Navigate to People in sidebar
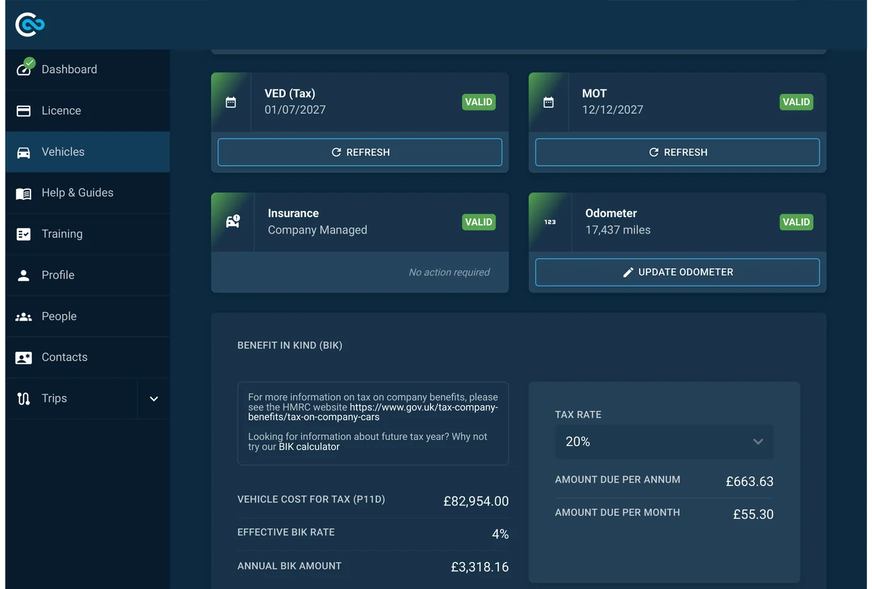 (87, 316)
